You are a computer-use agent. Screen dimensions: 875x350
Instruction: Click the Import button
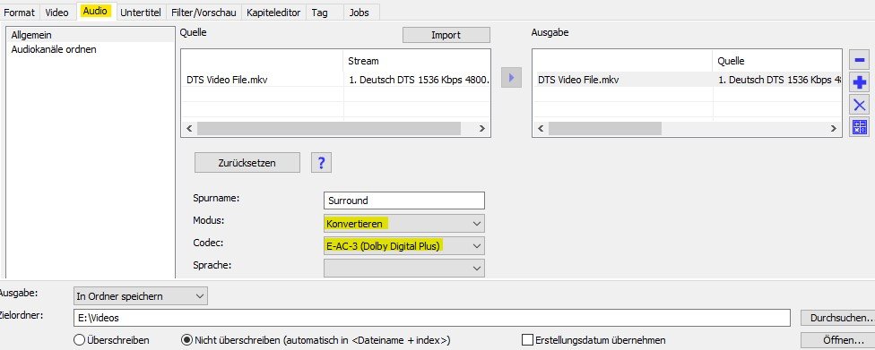(x=446, y=35)
